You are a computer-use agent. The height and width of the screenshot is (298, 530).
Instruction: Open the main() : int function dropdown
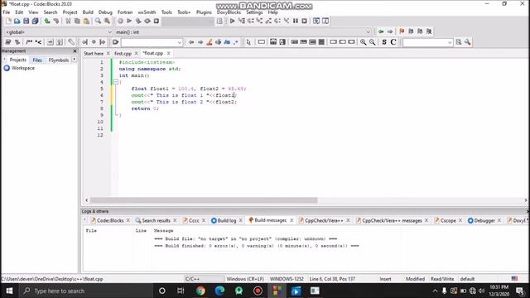coord(368,32)
